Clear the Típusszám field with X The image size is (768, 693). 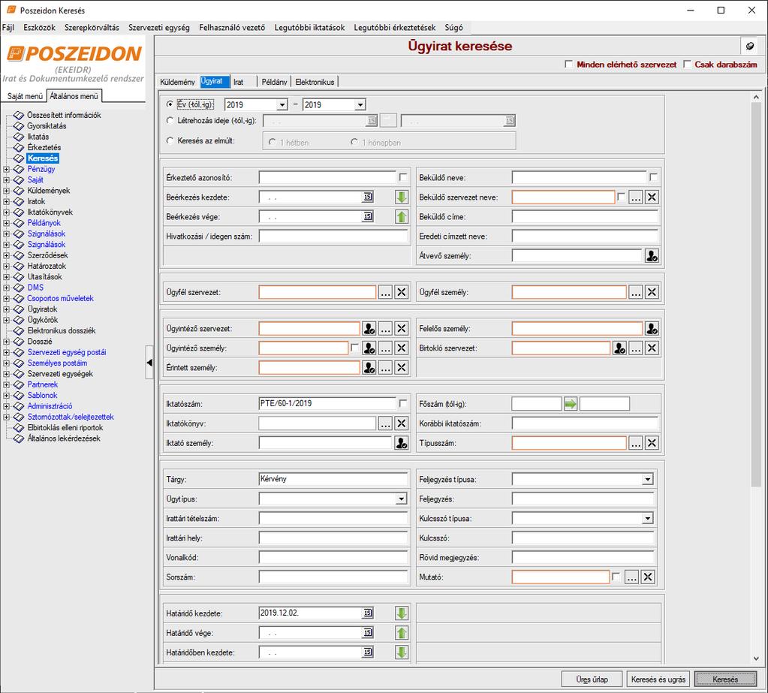(x=652, y=443)
